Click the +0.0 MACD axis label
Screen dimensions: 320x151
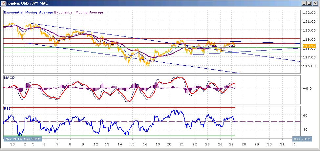pyautogui.click(x=307, y=89)
